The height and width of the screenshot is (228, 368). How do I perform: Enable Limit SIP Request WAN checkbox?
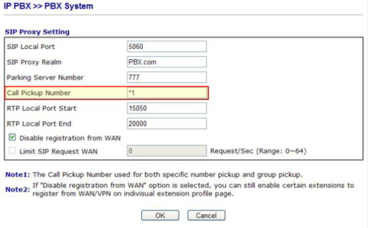[12, 151]
